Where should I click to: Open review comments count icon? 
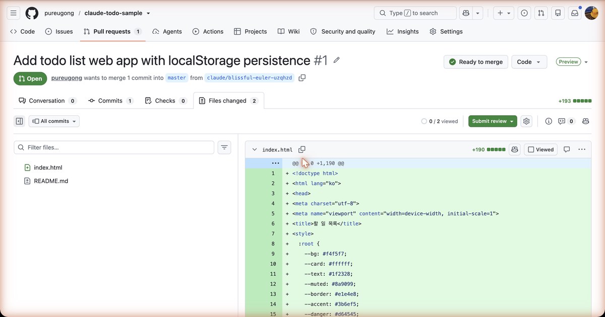coord(567,121)
